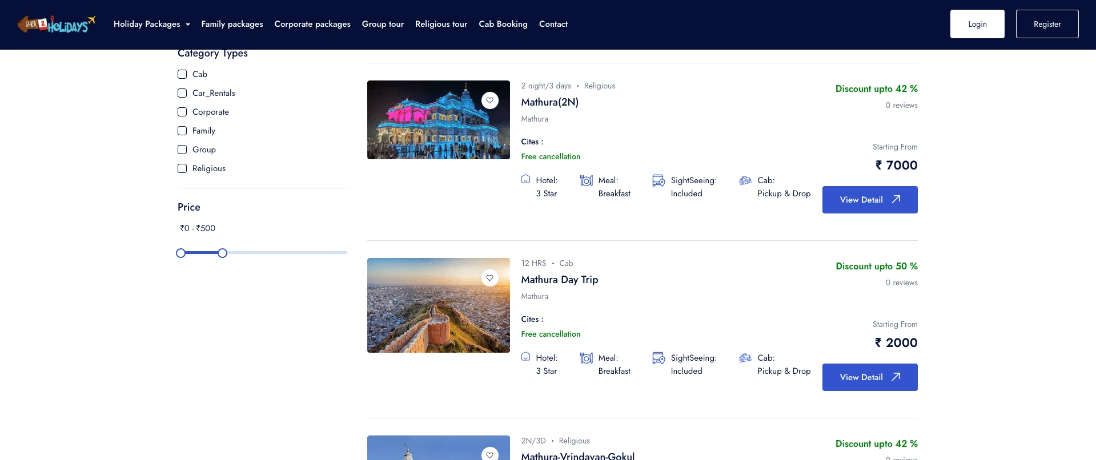
Task: Favorite the Mathura(2N) package heart icon
Action: click(489, 100)
